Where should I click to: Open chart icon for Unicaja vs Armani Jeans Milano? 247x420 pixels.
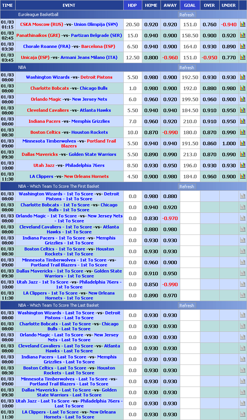[242, 57]
